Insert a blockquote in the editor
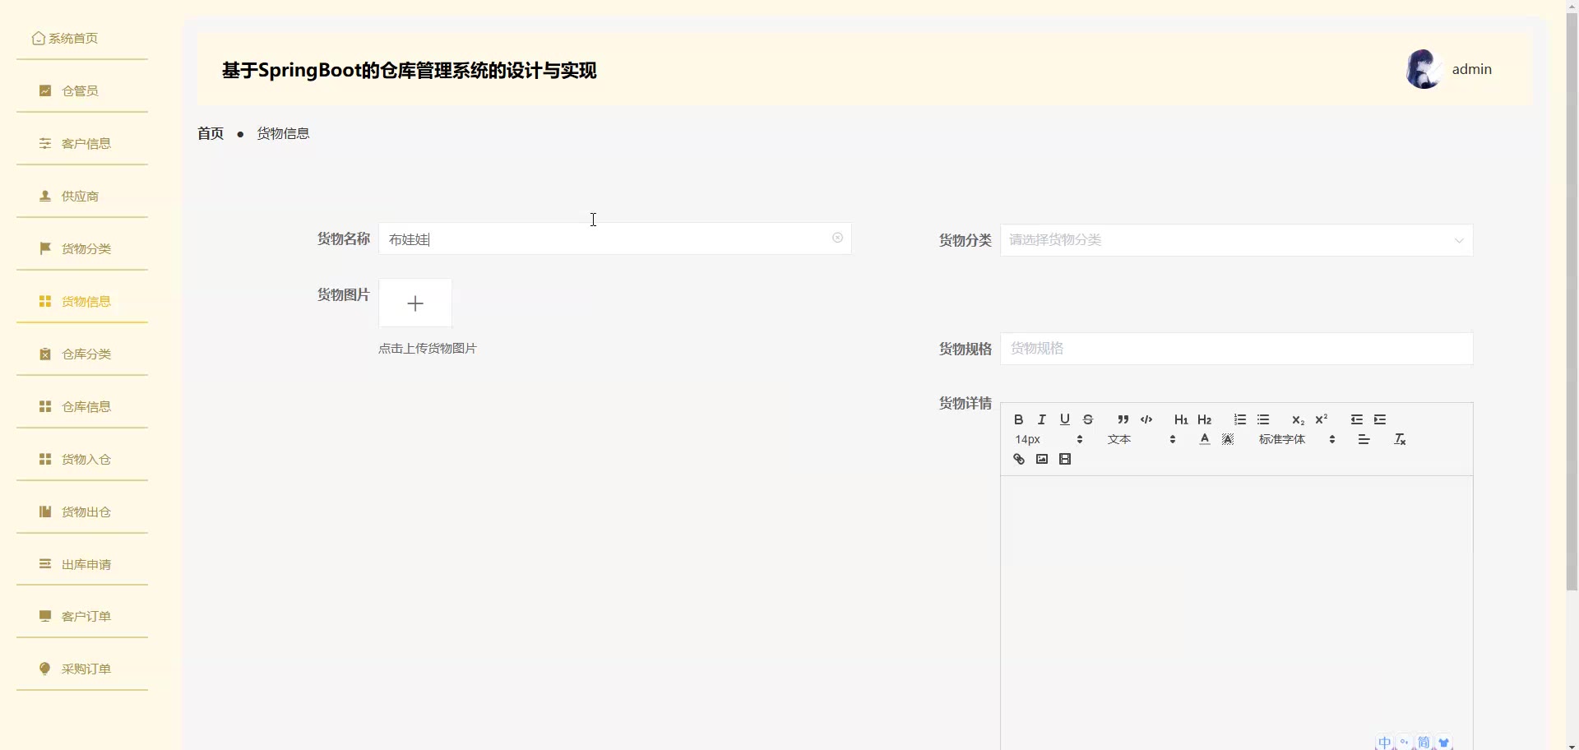This screenshot has height=750, width=1579. [x=1123, y=419]
